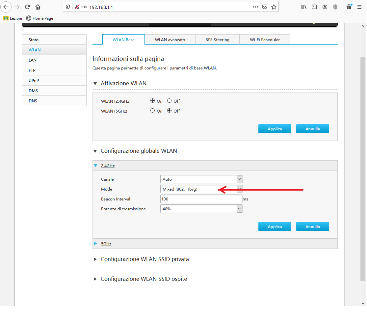Image resolution: width=367 pixels, height=317 pixels.
Task: Switch to the WLAN avanzato tab
Action: 170,39
